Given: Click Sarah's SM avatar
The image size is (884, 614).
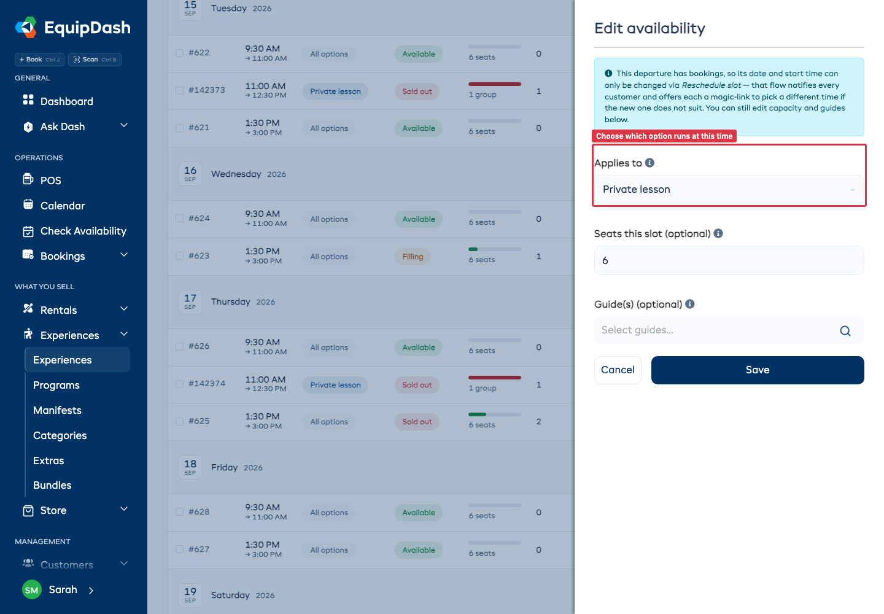Looking at the screenshot, I should 32,590.
